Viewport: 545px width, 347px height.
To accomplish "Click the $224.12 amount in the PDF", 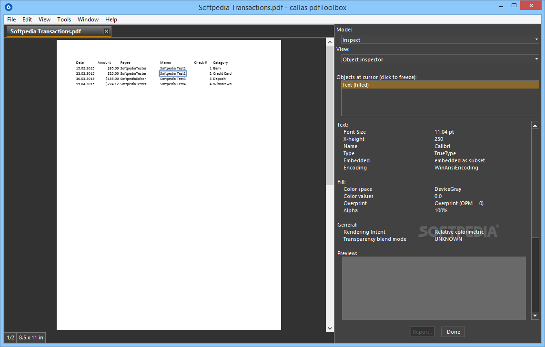I will (x=112, y=84).
